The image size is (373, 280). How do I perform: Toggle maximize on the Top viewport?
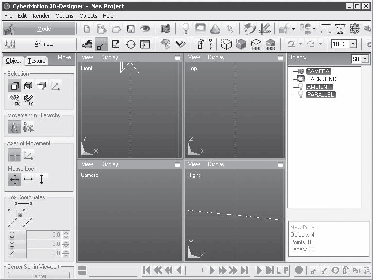[281, 57]
